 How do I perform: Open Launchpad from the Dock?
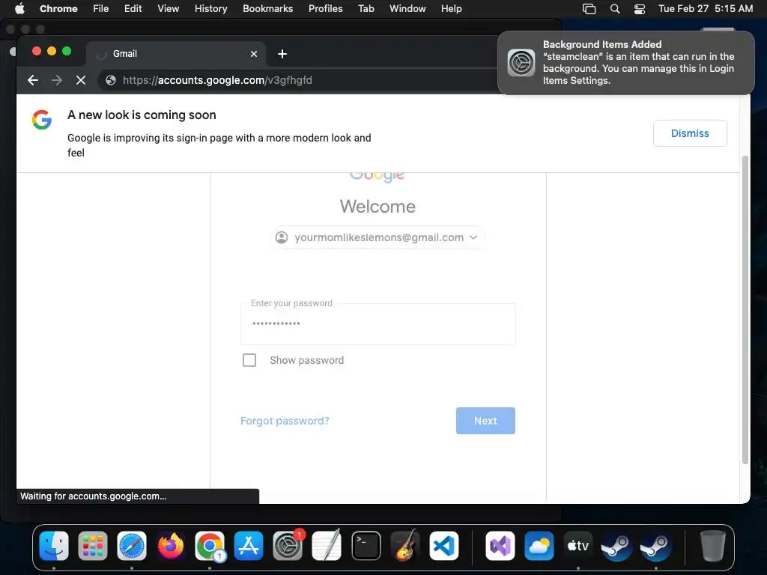point(92,546)
